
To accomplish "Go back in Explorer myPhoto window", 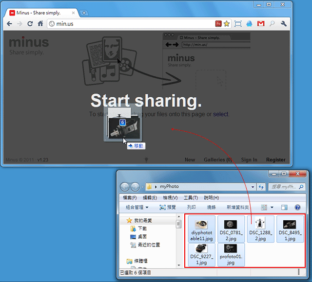I will (x=125, y=187).
